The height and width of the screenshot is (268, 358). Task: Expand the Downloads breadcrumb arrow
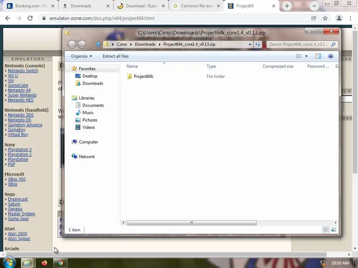(159, 44)
